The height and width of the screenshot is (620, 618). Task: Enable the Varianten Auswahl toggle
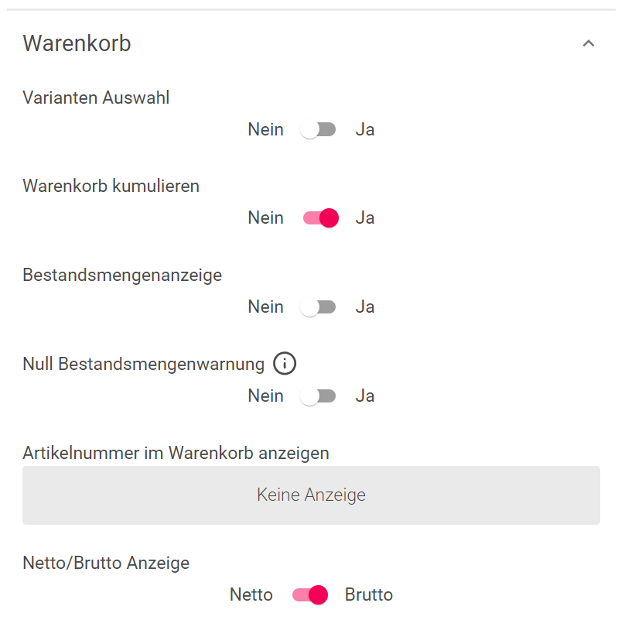319,130
